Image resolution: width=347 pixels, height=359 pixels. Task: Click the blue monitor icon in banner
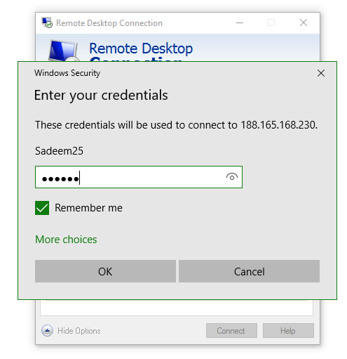point(63,51)
